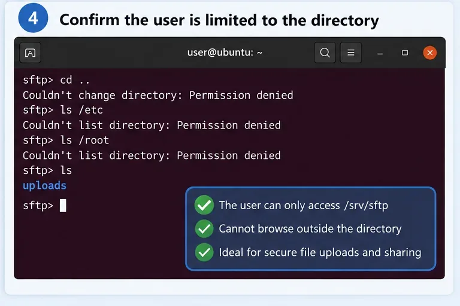Click the blue step 4 number badge
This screenshot has height=306, width=460.
pos(33,18)
